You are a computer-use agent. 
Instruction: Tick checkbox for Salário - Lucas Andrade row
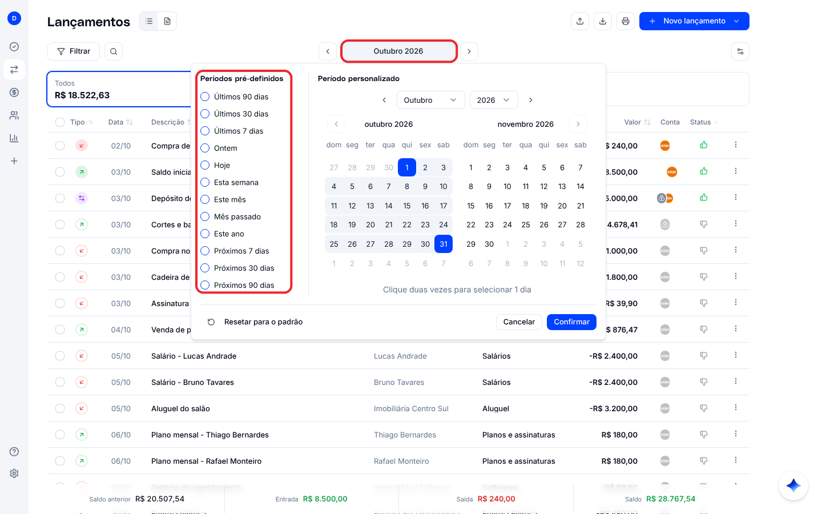point(60,356)
